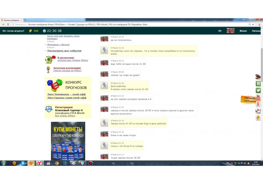Open the Twitter icon in right sidebar
263x184 pixels.
(x=258, y=90)
